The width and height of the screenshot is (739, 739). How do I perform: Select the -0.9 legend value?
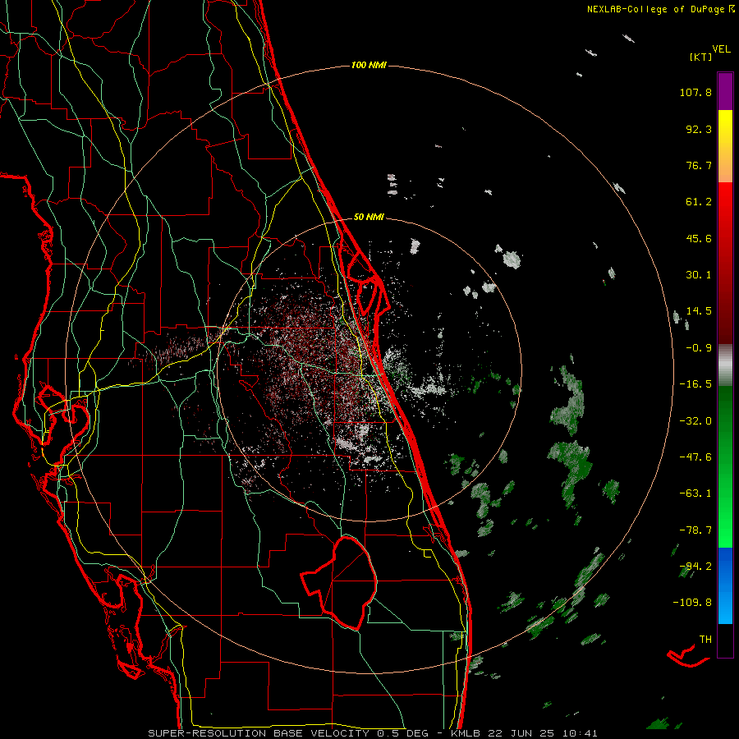point(699,348)
